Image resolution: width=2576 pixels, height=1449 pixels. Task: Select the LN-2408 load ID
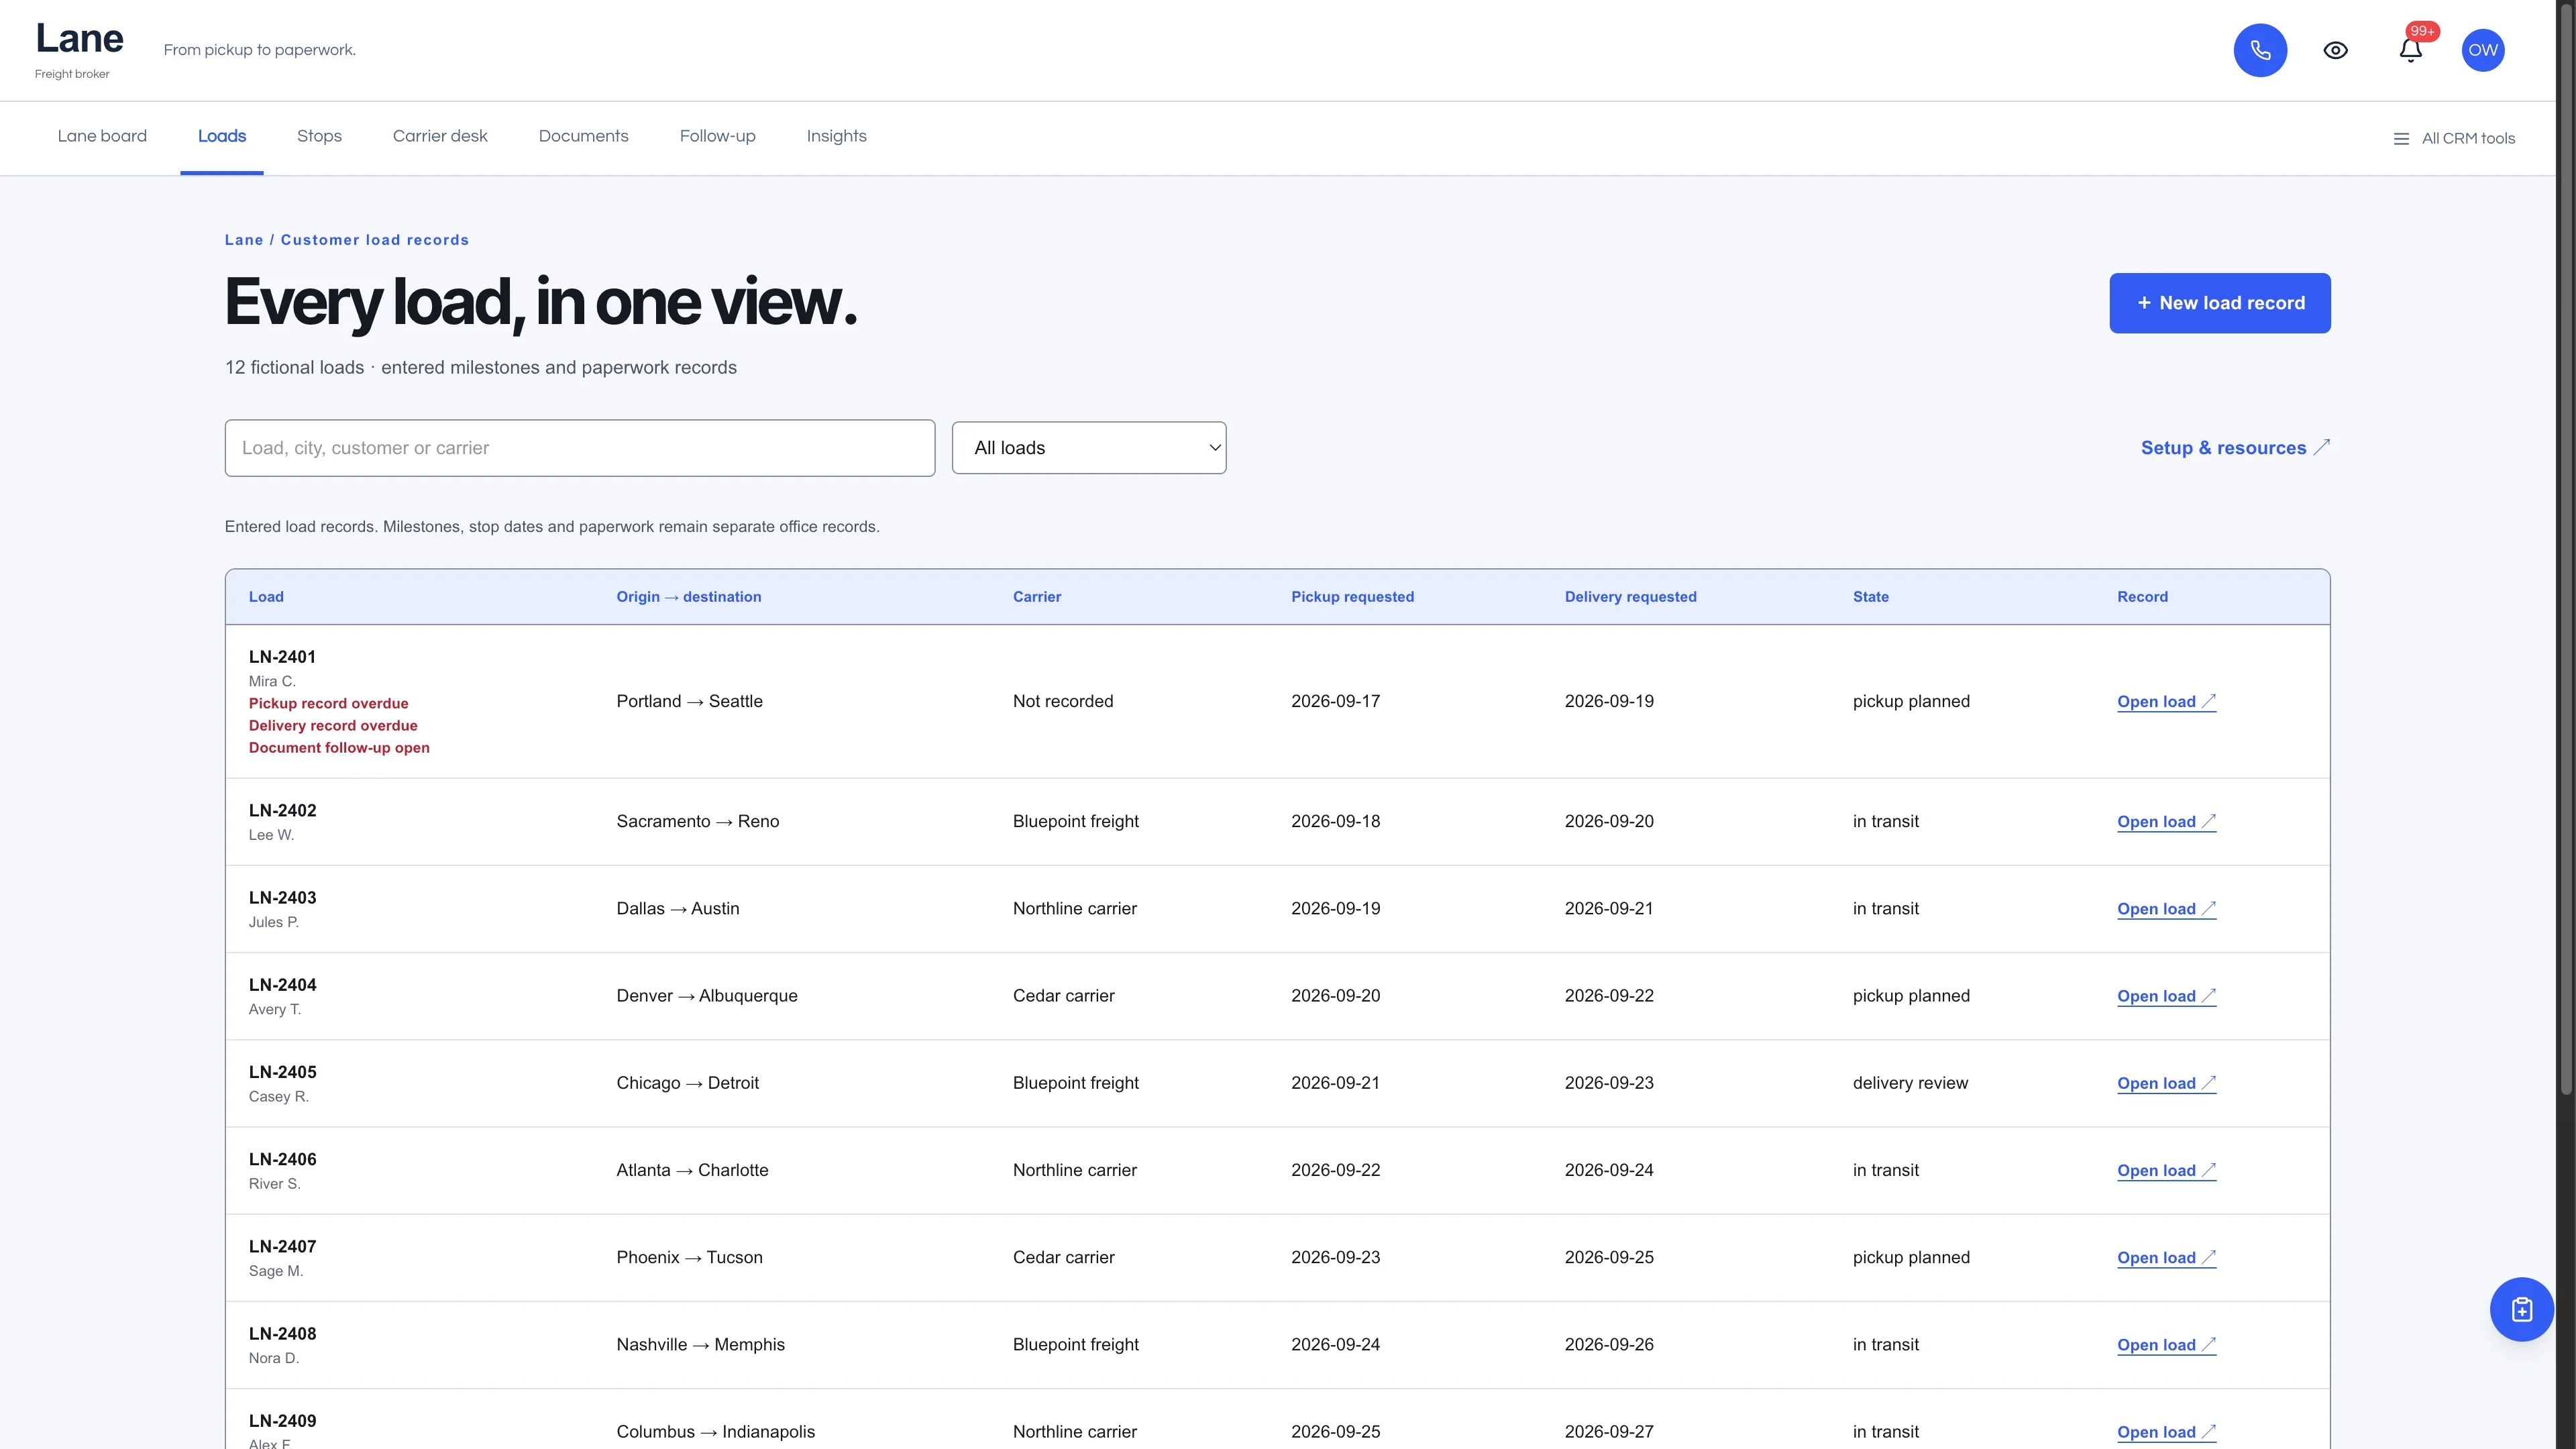(x=282, y=1334)
